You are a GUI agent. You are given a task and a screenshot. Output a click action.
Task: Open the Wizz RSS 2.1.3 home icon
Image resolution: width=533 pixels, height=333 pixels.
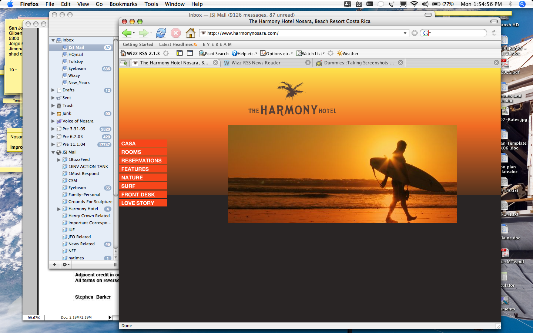point(124,53)
